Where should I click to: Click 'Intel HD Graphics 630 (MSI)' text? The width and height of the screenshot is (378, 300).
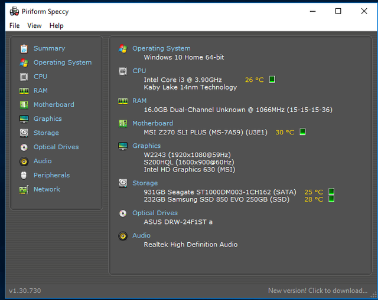pos(190,170)
